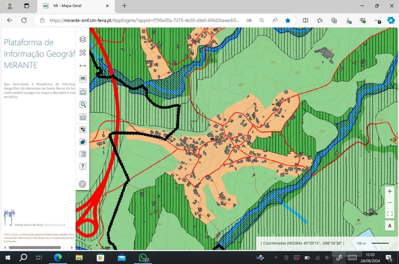
Task: Open the browser downloads flyout
Action: coord(348,20)
